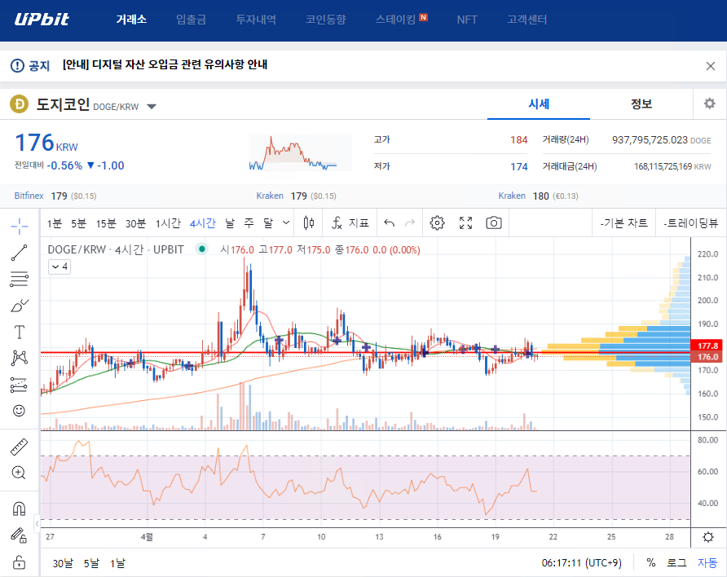Expand the DOGE/KRW market selector arrow
This screenshot has height=577, width=727.
[151, 107]
